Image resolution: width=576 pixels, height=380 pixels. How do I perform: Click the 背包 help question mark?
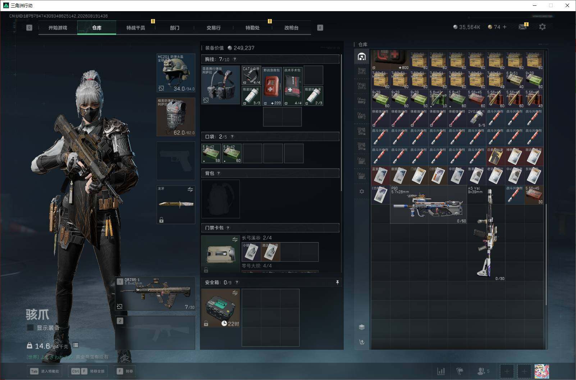(x=219, y=173)
